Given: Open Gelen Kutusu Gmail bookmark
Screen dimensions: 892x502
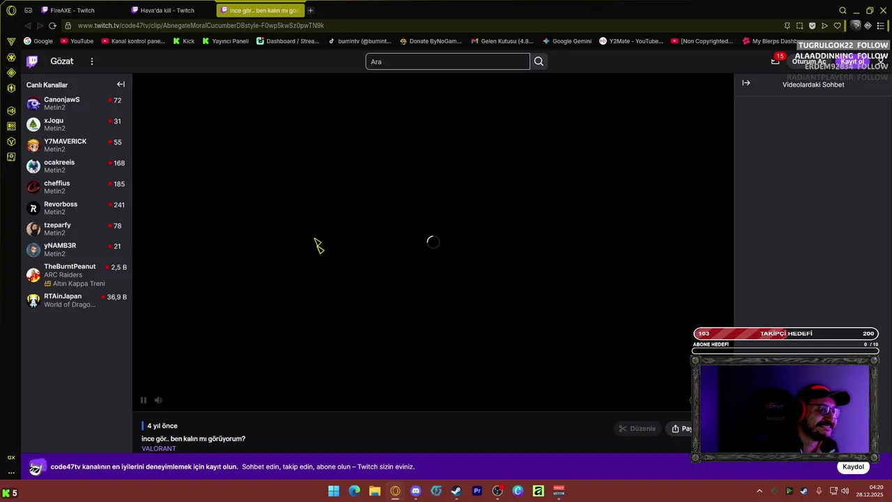Looking at the screenshot, I should pyautogui.click(x=502, y=41).
